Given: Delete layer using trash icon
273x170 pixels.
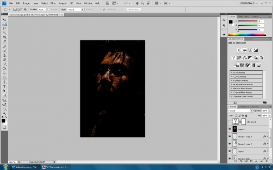Looking at the screenshot, I should tap(266, 161).
